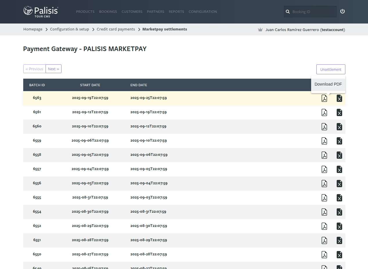Image resolution: width=368 pixels, height=269 pixels.
Task: Download PDF for batch 6550
Action: [324, 255]
